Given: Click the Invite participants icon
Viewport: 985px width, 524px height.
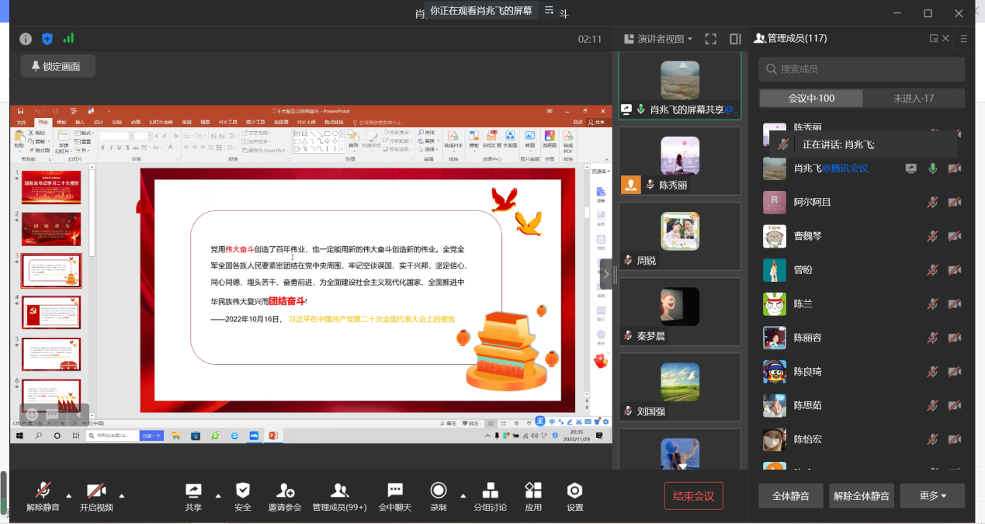Looking at the screenshot, I should click(x=286, y=495).
